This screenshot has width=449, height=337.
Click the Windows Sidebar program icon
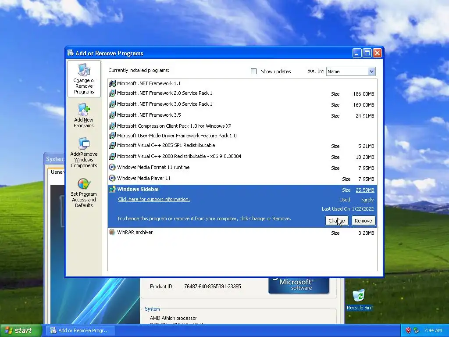112,189
